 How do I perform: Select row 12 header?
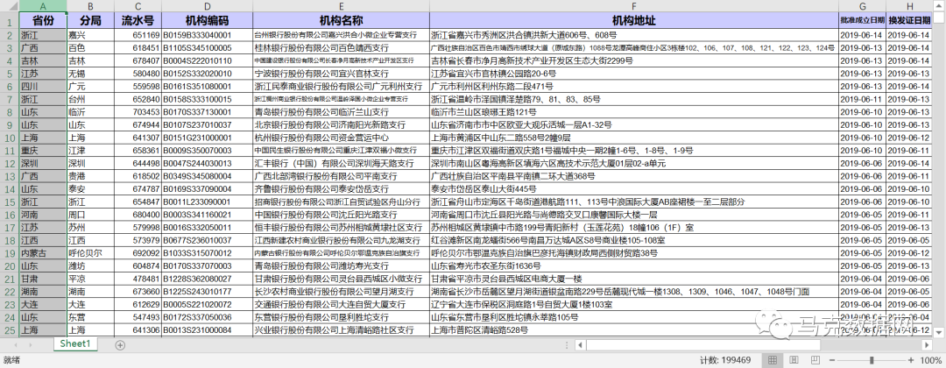pyautogui.click(x=9, y=164)
